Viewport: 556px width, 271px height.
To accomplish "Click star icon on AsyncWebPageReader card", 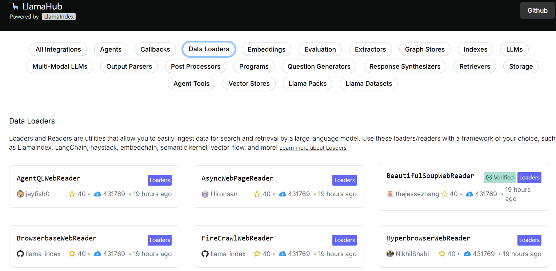I will pyautogui.click(x=257, y=194).
